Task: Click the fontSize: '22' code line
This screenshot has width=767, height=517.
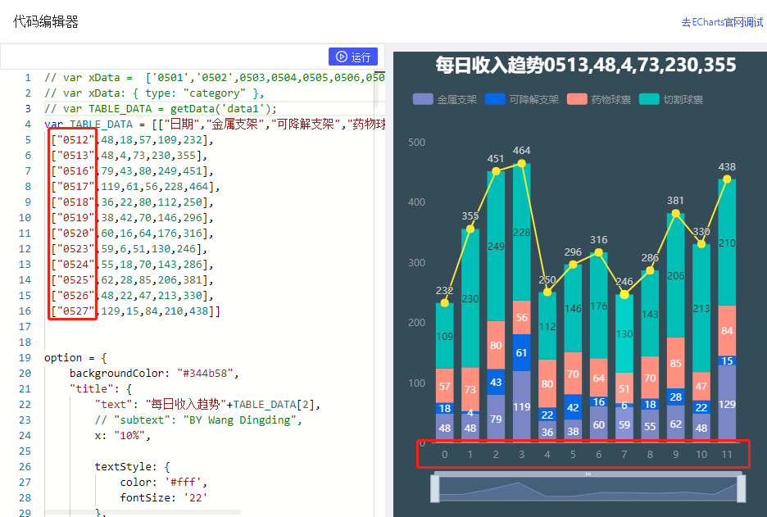Action: (x=163, y=498)
